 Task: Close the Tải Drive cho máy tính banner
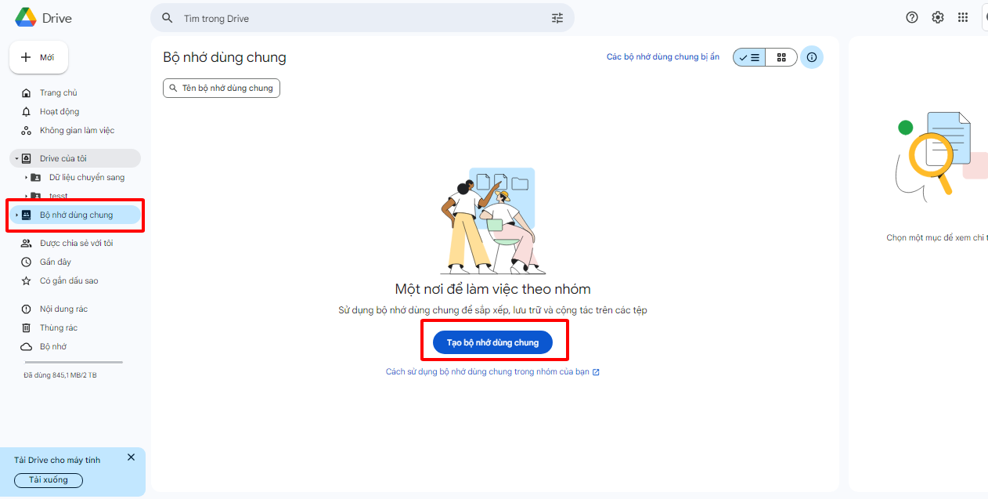coord(131,457)
